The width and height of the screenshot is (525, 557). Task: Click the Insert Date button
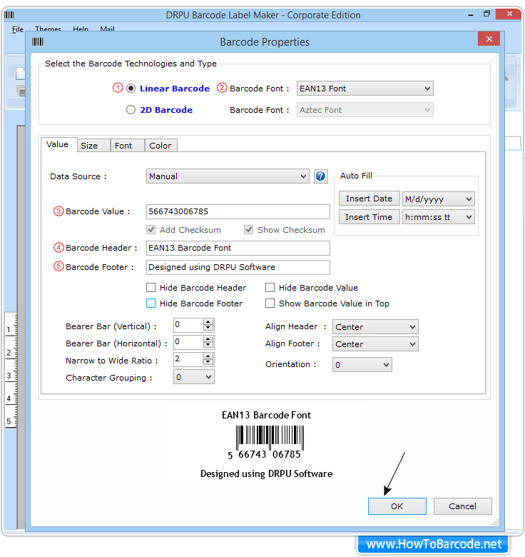click(369, 199)
